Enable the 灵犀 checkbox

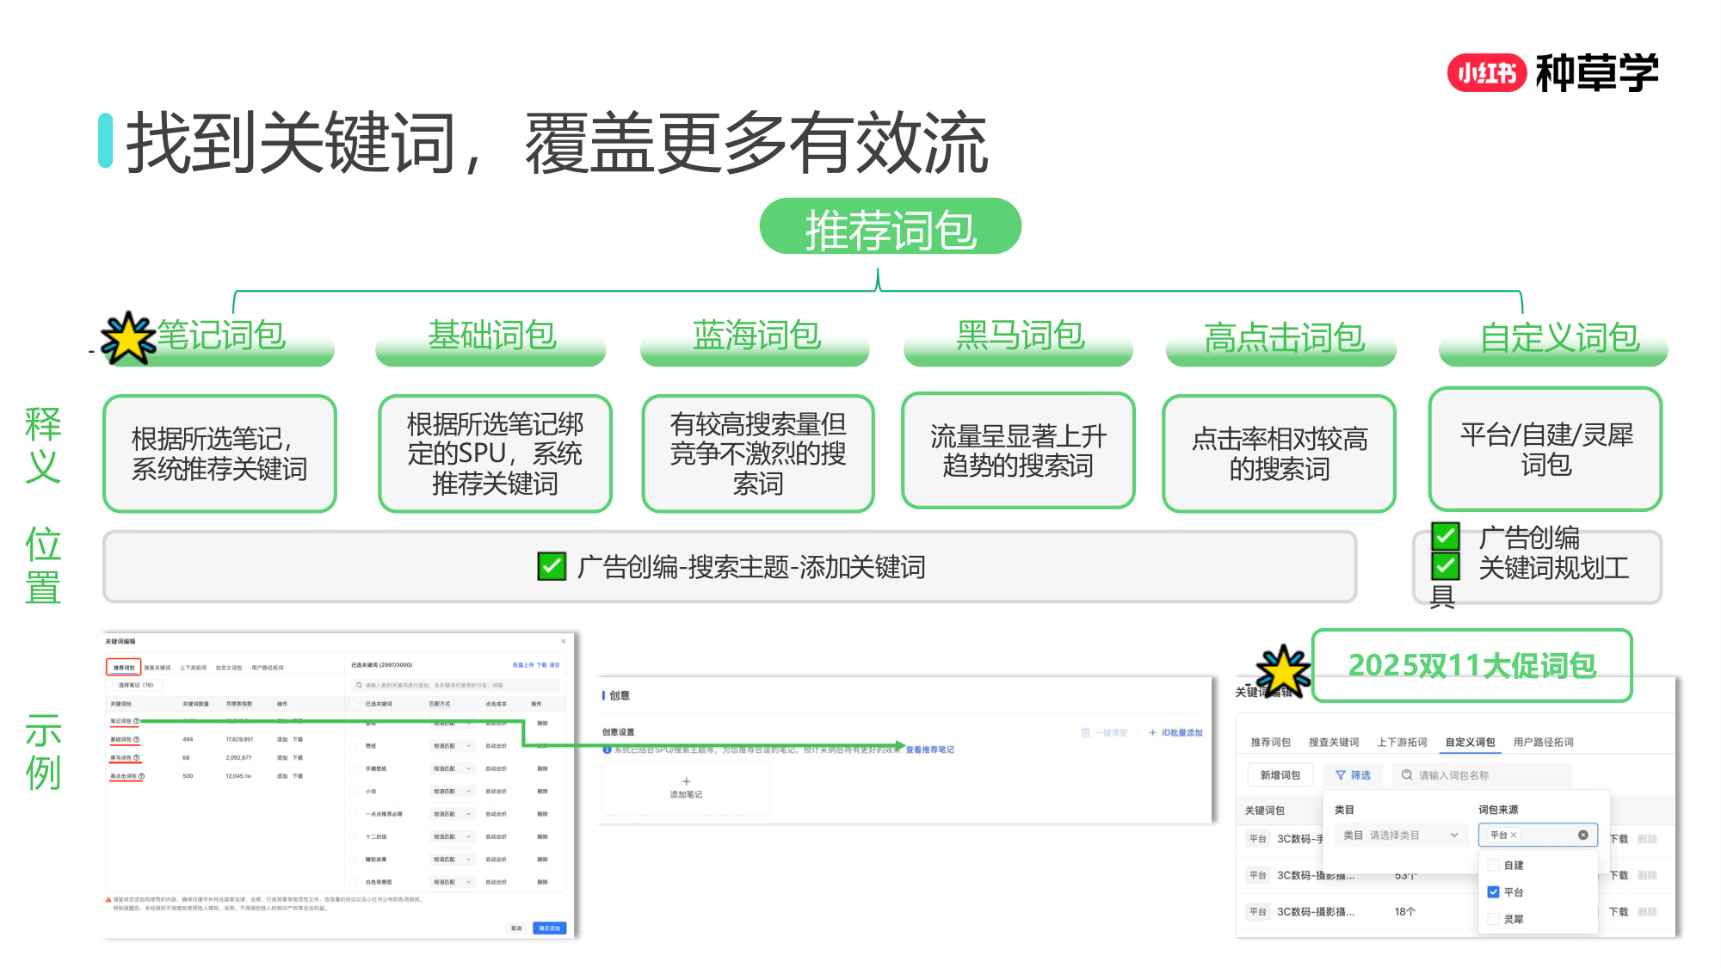pos(1494,919)
